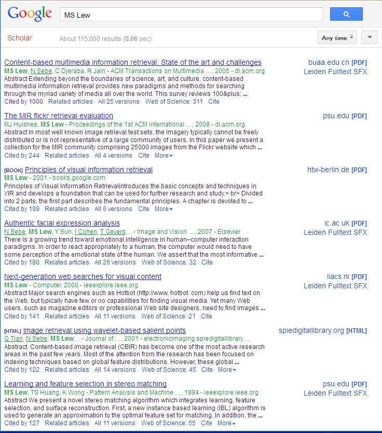Open author I Cohen profile link
The height and width of the screenshot is (433, 382).
click(x=86, y=232)
